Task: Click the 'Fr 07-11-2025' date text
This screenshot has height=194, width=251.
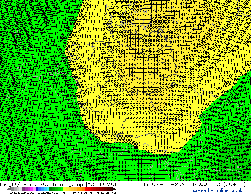Action: (166, 184)
